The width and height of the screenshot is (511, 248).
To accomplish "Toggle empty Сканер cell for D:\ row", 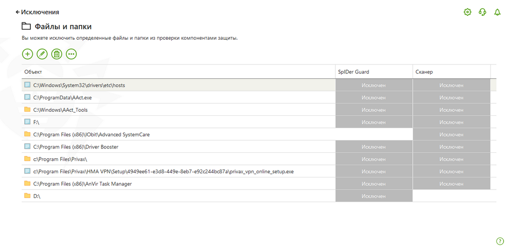I will tap(451, 196).
